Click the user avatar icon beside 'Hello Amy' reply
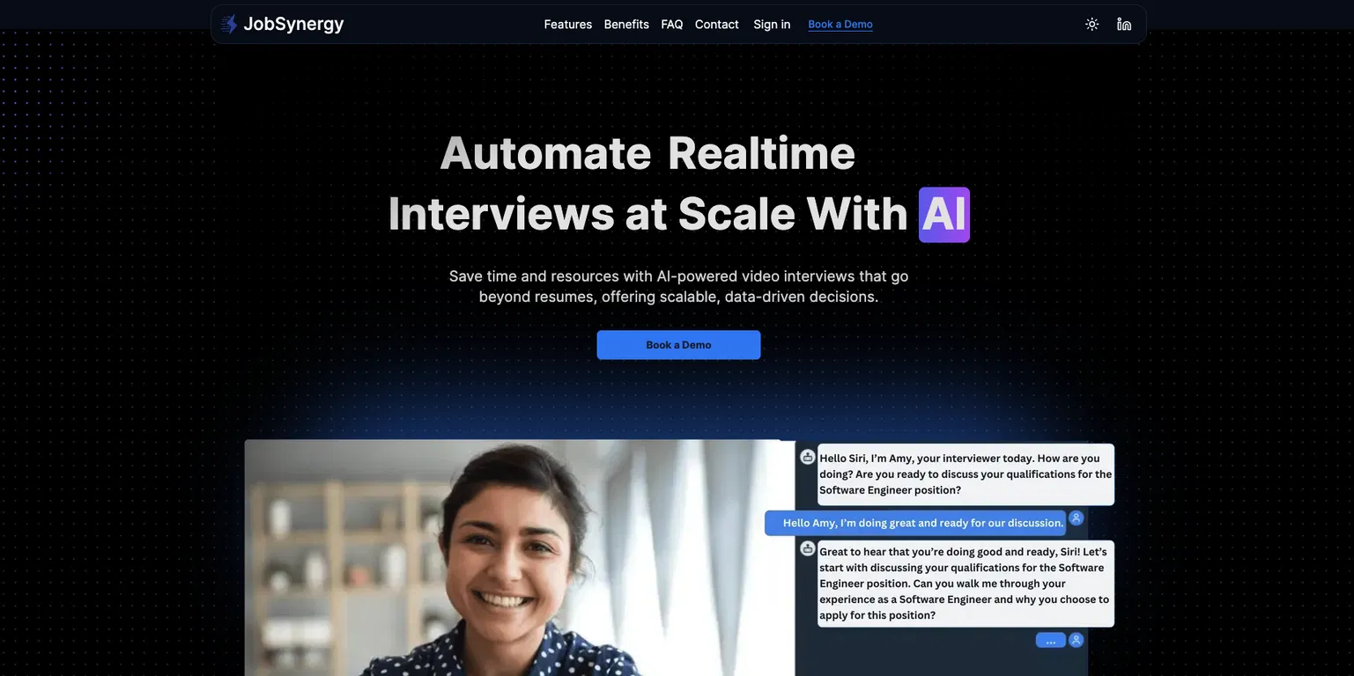 1077,518
